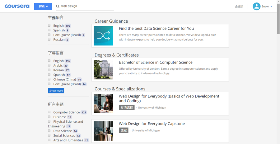Click the data science shuffle arrows icon
Screen dimensions: 280x144
[x=103, y=36]
